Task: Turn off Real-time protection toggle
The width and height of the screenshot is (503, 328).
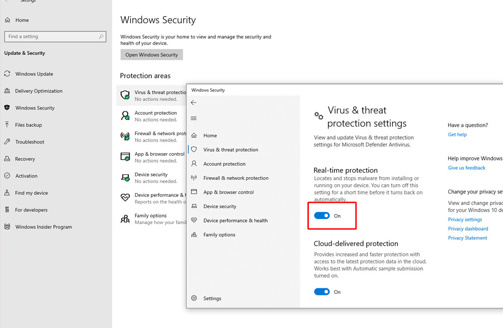Action: 322,215
